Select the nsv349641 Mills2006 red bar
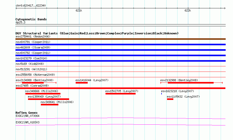 (x=50, y=105)
